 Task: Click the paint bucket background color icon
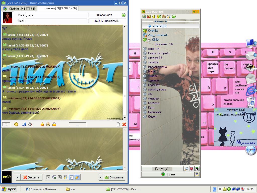coord(30,124)
